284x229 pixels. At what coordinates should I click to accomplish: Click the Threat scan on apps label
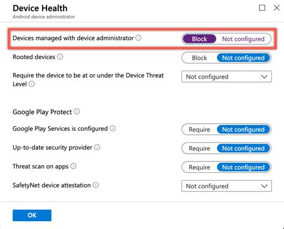[x=41, y=166]
